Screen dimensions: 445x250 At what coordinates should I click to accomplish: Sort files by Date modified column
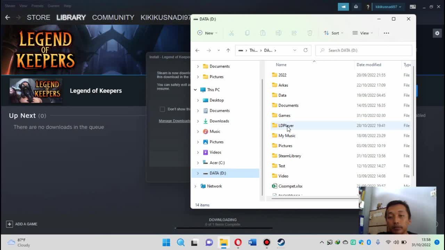point(369,65)
